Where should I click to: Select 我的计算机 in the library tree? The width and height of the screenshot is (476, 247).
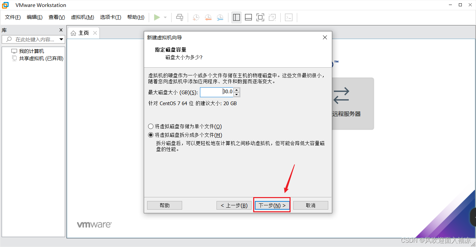31,51
